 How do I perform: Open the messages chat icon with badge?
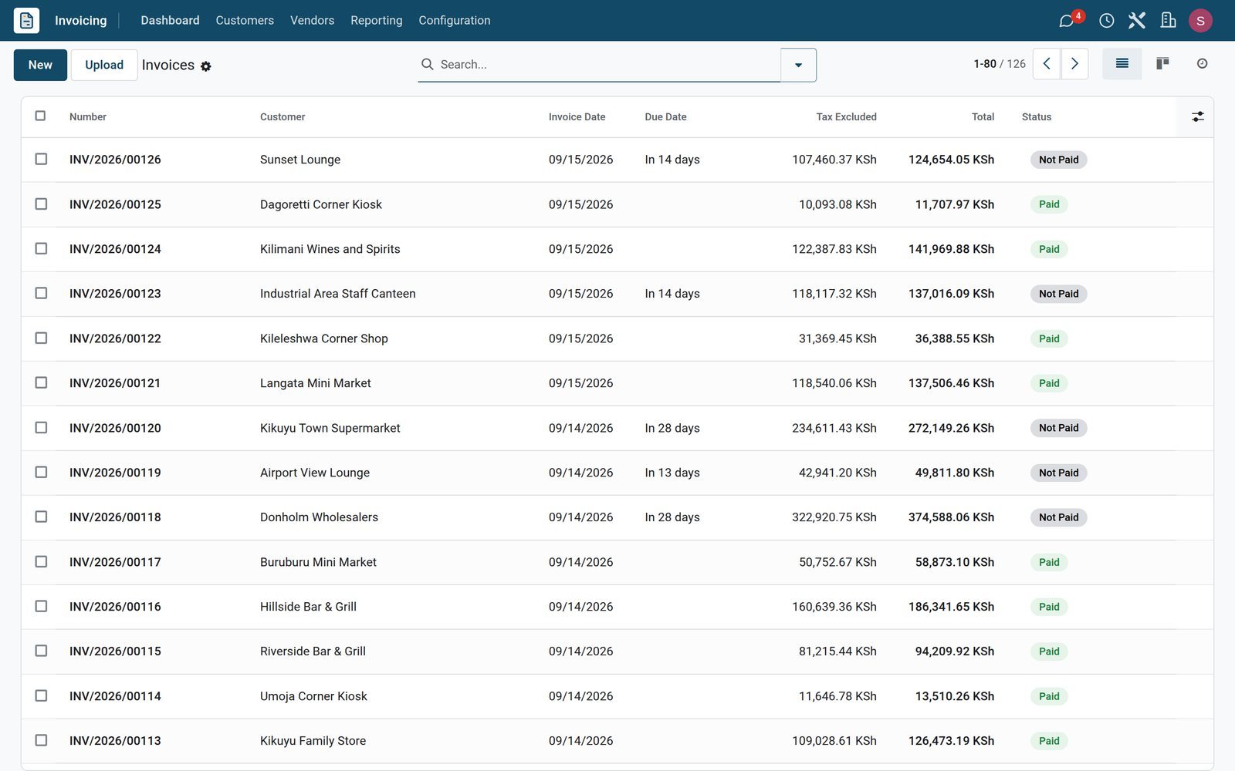point(1068,21)
